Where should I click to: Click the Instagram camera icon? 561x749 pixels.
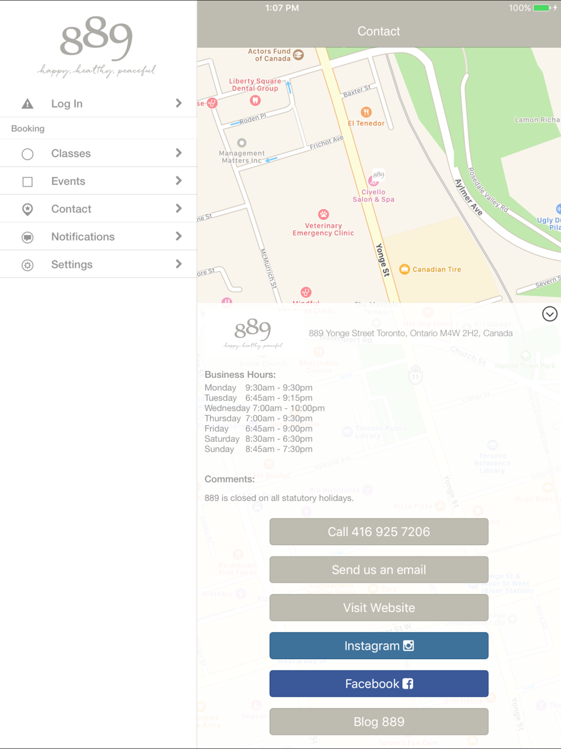click(408, 646)
